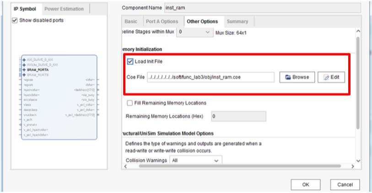Switch to the Basic tab
The image size is (372, 193).
(x=131, y=21)
